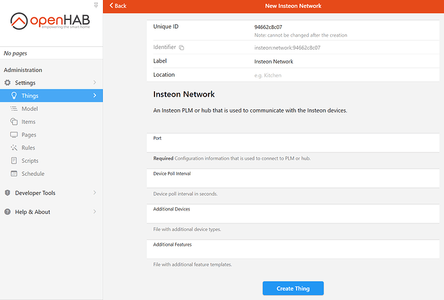Click the 'Required' configuration hint text
Viewport: 444px width, 300px height.
(232, 158)
